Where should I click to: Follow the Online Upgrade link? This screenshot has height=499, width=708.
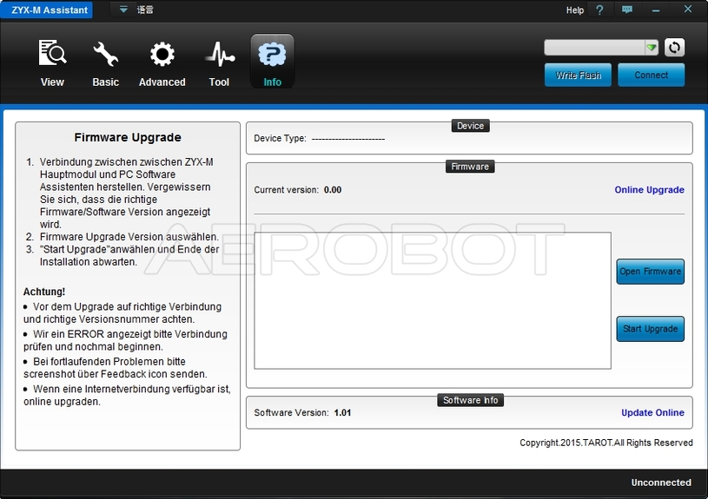click(649, 190)
